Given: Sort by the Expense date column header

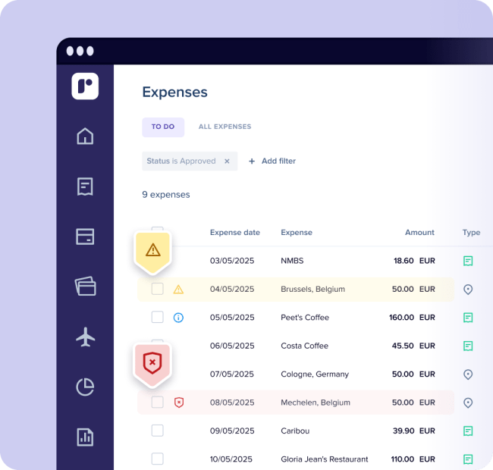Looking at the screenshot, I should click(234, 233).
